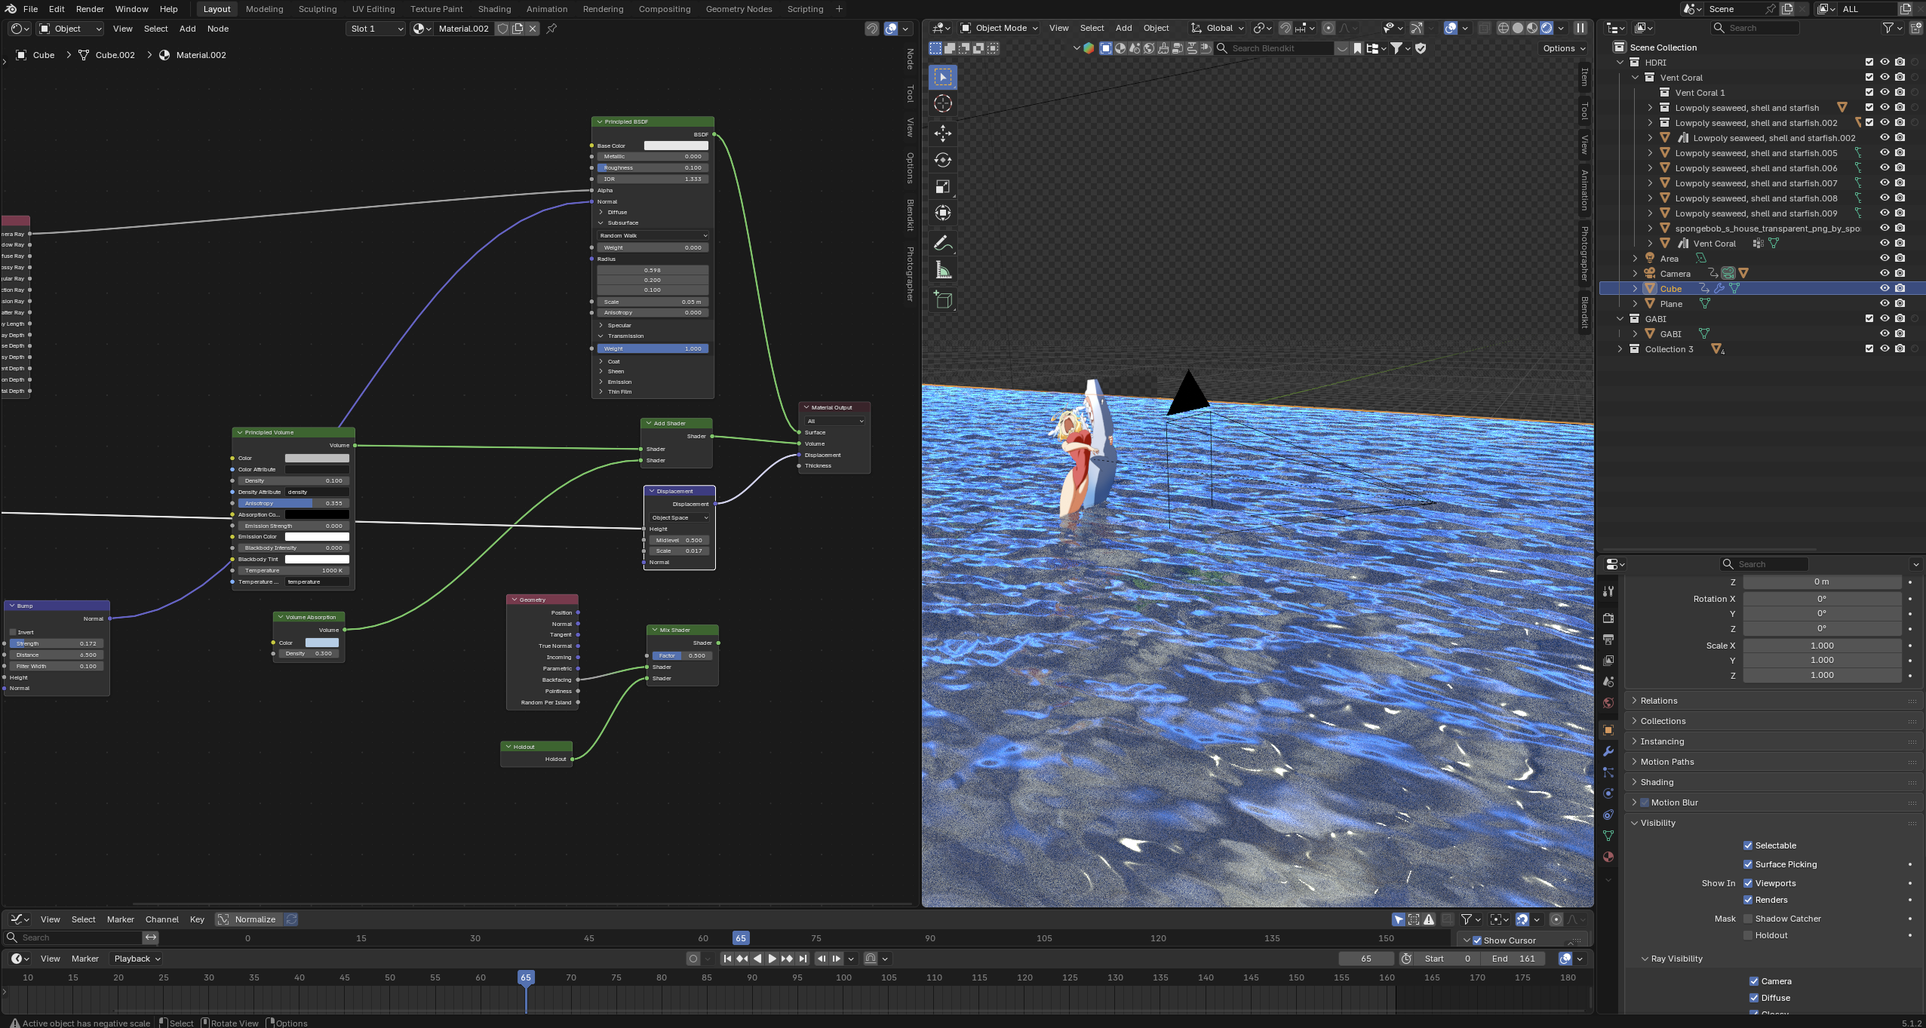Open the World properties tab
Image resolution: width=1926 pixels, height=1028 pixels.
pyautogui.click(x=1608, y=703)
